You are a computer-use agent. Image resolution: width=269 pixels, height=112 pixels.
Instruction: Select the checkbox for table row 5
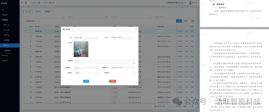[25, 52]
